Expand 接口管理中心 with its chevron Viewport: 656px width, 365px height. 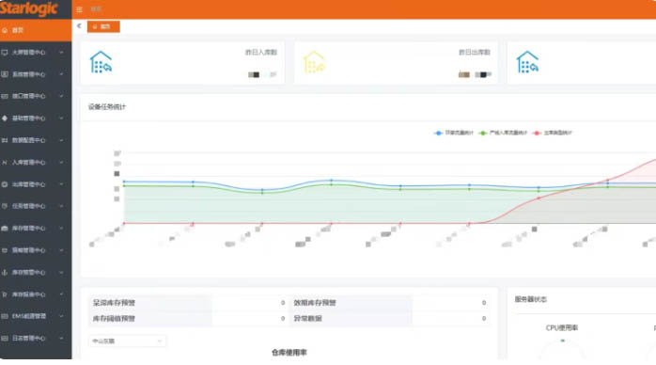tap(61, 96)
